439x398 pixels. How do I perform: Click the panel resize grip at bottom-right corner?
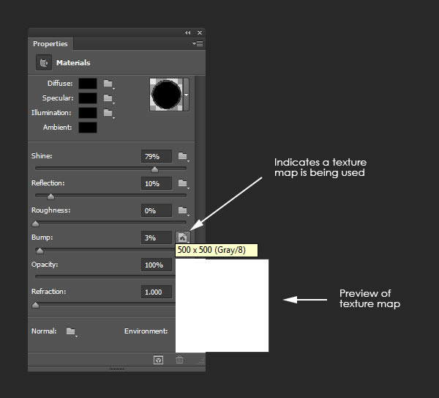click(202, 361)
